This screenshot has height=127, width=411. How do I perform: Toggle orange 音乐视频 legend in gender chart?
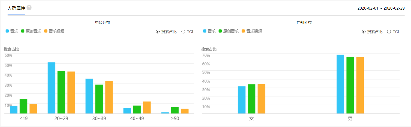(x=251, y=31)
